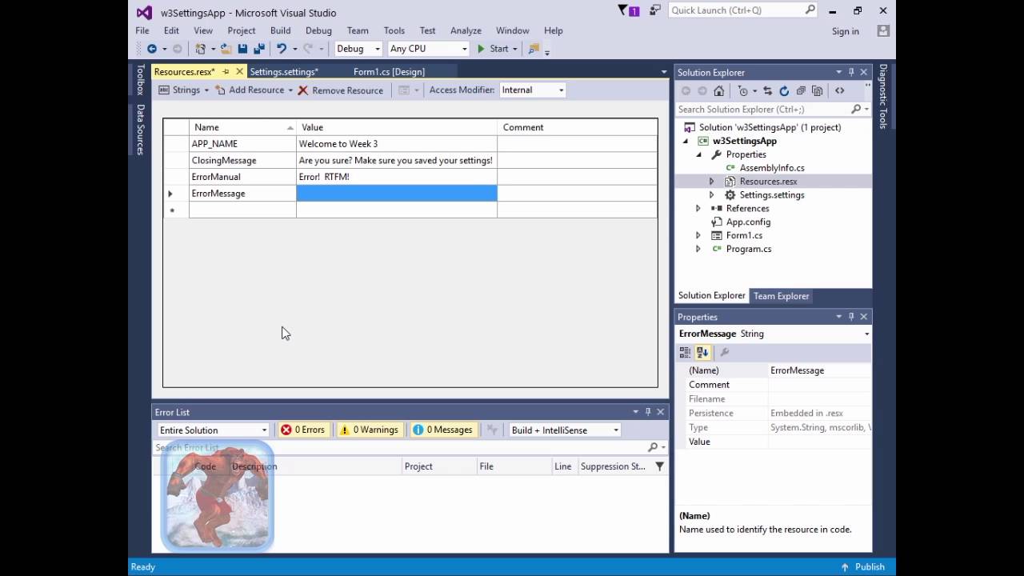Click the Alphabetical sort icon in Properties
This screenshot has width=1024, height=576.
pyautogui.click(x=702, y=352)
